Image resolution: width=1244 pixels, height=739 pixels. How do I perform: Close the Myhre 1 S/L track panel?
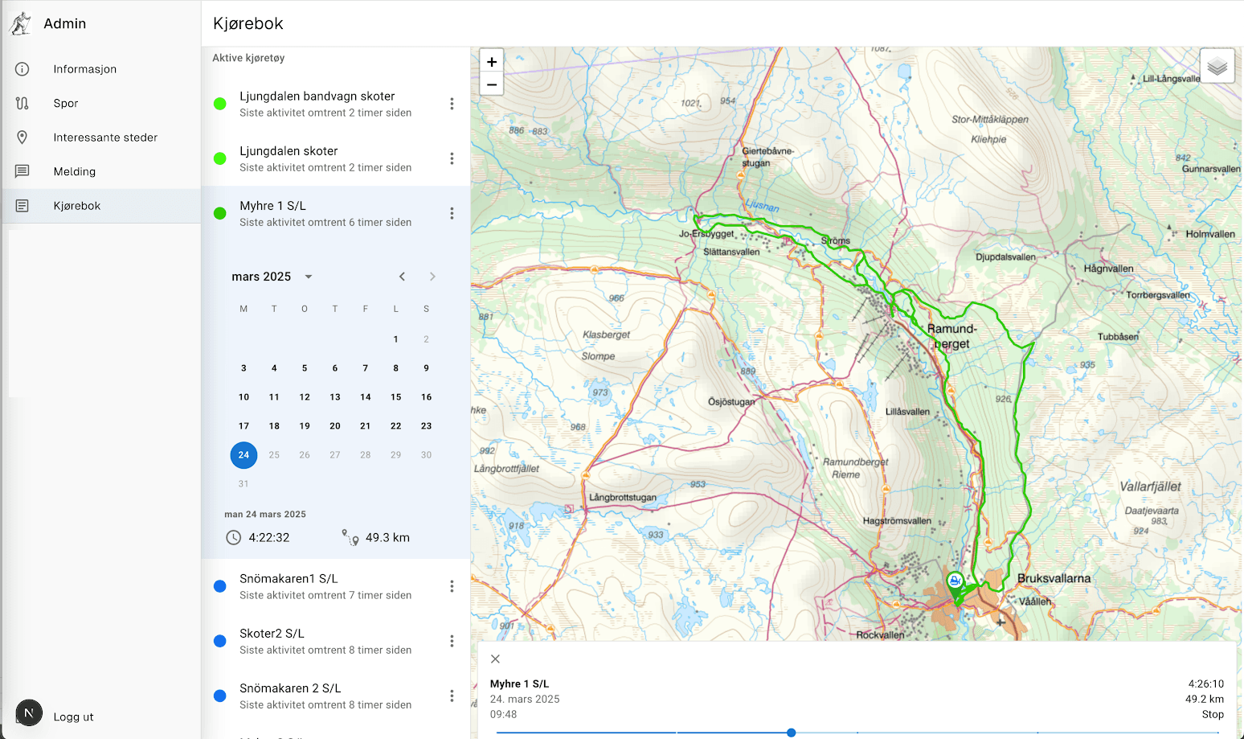496,659
